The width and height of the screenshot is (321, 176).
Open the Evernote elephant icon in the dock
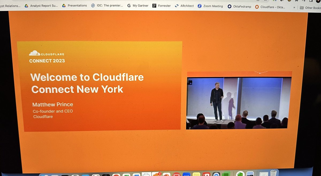tap(240, 174)
